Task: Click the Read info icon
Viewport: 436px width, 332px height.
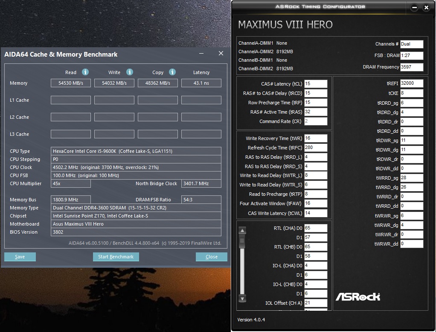Action: point(85,72)
